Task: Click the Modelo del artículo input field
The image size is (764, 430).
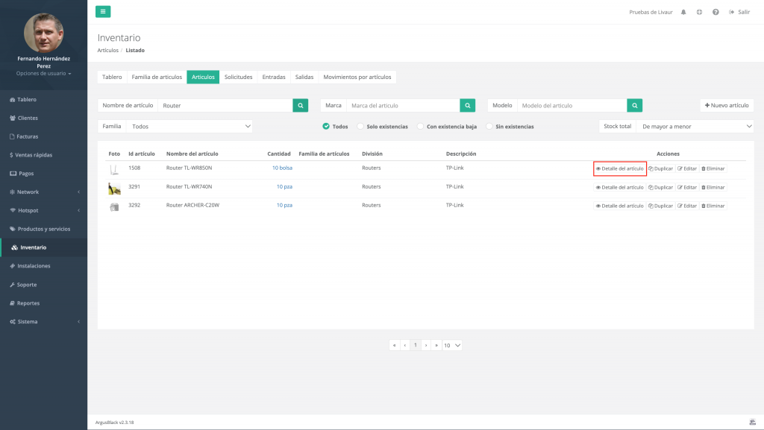Action: 572,106
